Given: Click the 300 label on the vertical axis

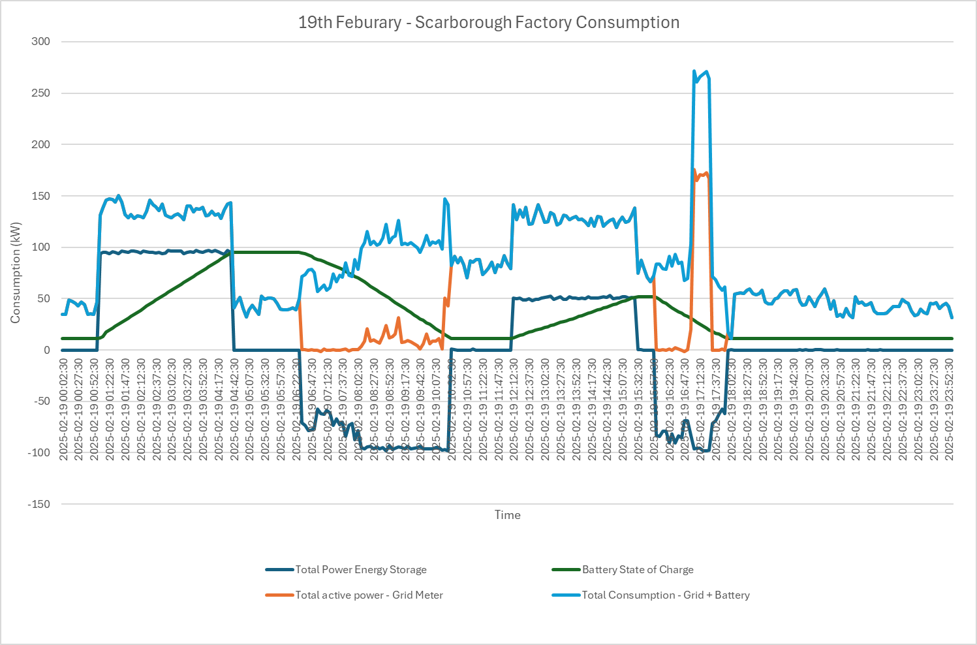Looking at the screenshot, I should click(x=40, y=42).
